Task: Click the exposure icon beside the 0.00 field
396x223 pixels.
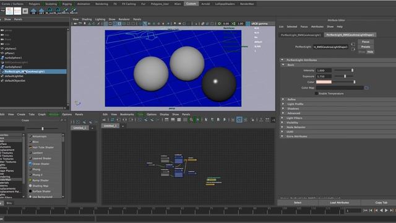Action: click(219, 24)
